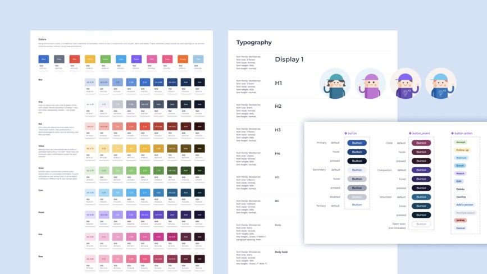
Task: Click the Volunteer default Button
Action: (421, 197)
